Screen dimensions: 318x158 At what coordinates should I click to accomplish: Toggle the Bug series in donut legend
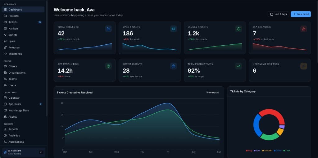pos(249,151)
